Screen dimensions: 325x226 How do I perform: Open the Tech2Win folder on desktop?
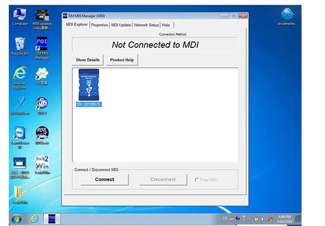(20, 195)
